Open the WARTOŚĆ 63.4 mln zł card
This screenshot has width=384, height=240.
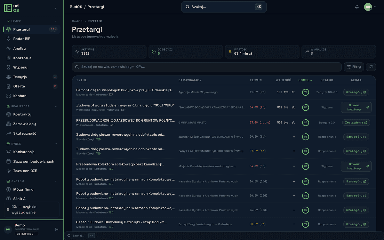point(262,52)
